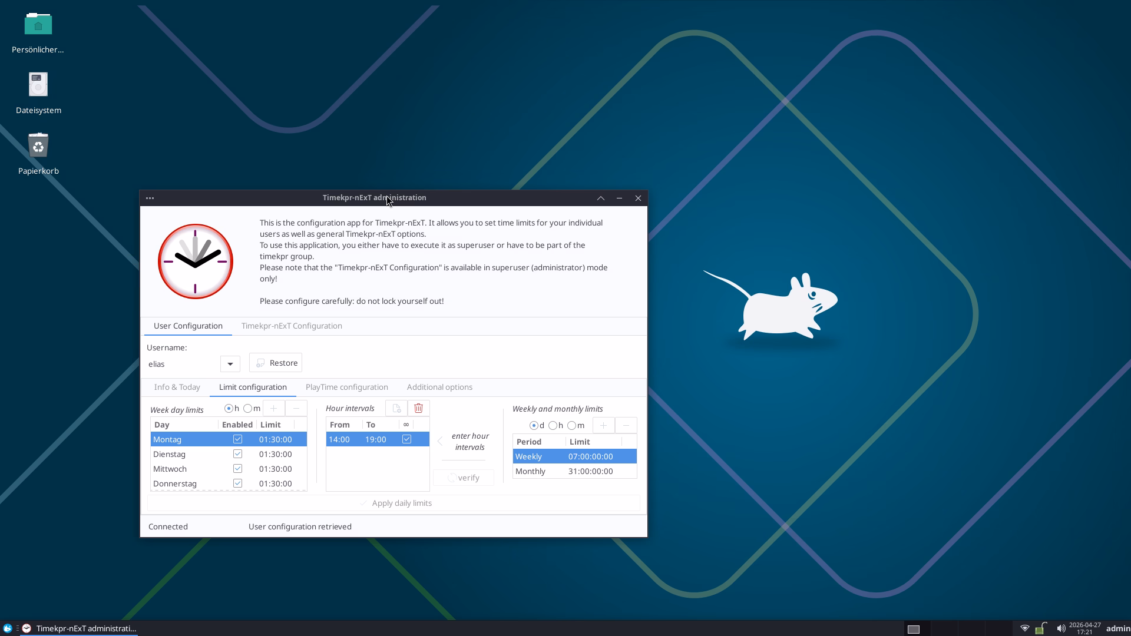Click the username field showing elias
The width and height of the screenshot is (1131, 636).
click(x=183, y=364)
